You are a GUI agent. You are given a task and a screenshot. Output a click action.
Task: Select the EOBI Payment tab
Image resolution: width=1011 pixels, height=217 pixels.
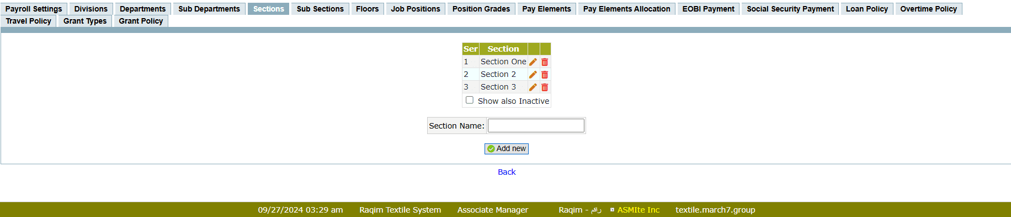coord(709,9)
